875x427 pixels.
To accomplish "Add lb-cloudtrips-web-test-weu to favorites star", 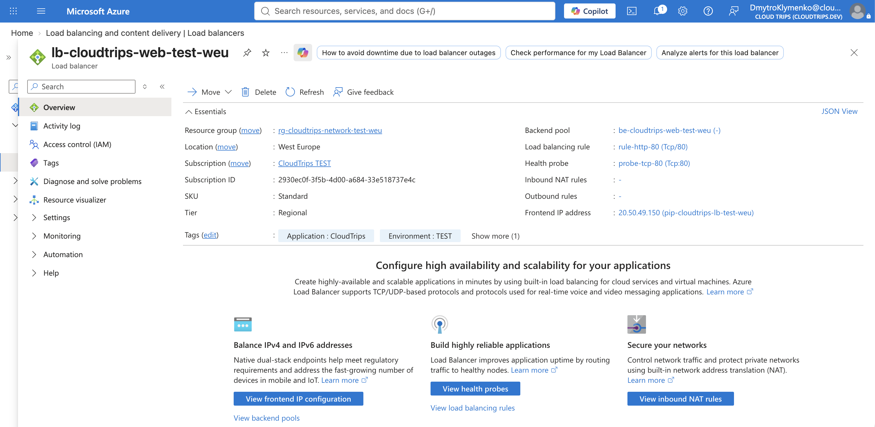I will pos(266,53).
